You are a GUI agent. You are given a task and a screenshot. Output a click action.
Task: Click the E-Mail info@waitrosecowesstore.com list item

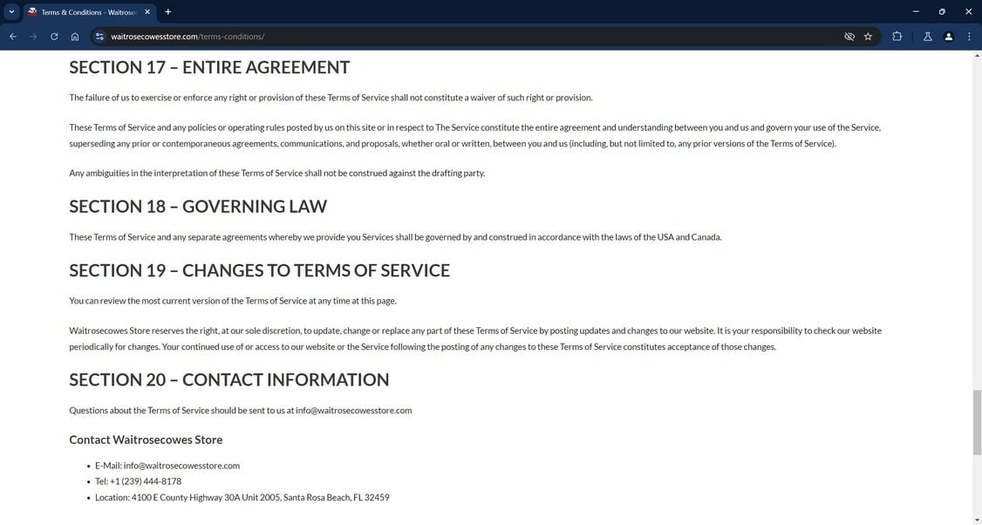[x=167, y=466]
